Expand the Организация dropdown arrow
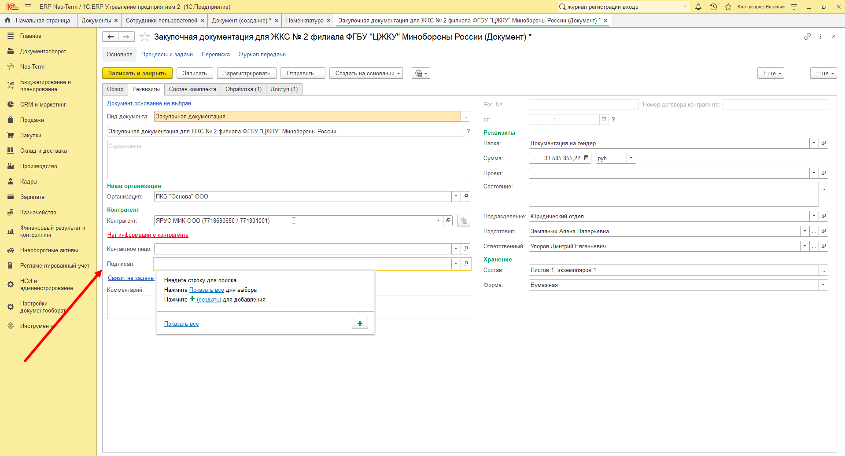845x456 pixels. click(x=456, y=196)
